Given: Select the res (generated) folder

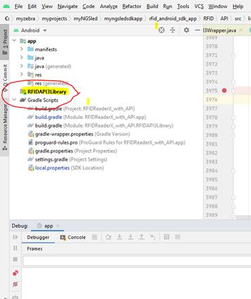Looking at the screenshot, I should click(x=51, y=83).
